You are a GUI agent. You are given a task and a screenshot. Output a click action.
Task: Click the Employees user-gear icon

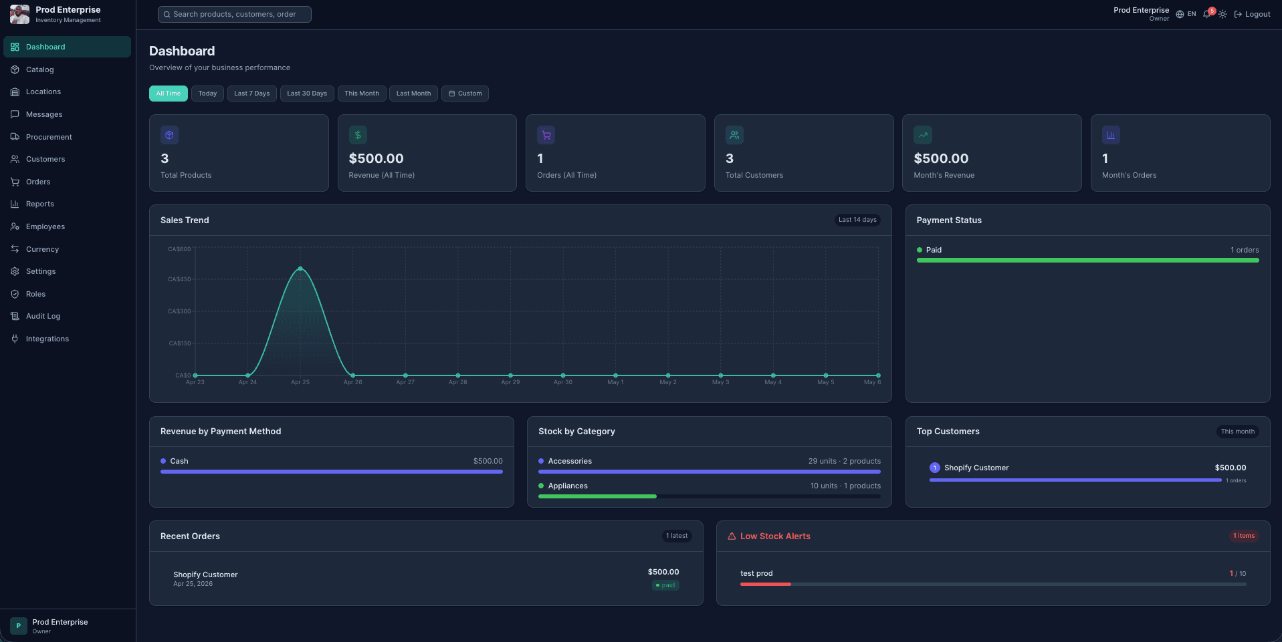15,226
